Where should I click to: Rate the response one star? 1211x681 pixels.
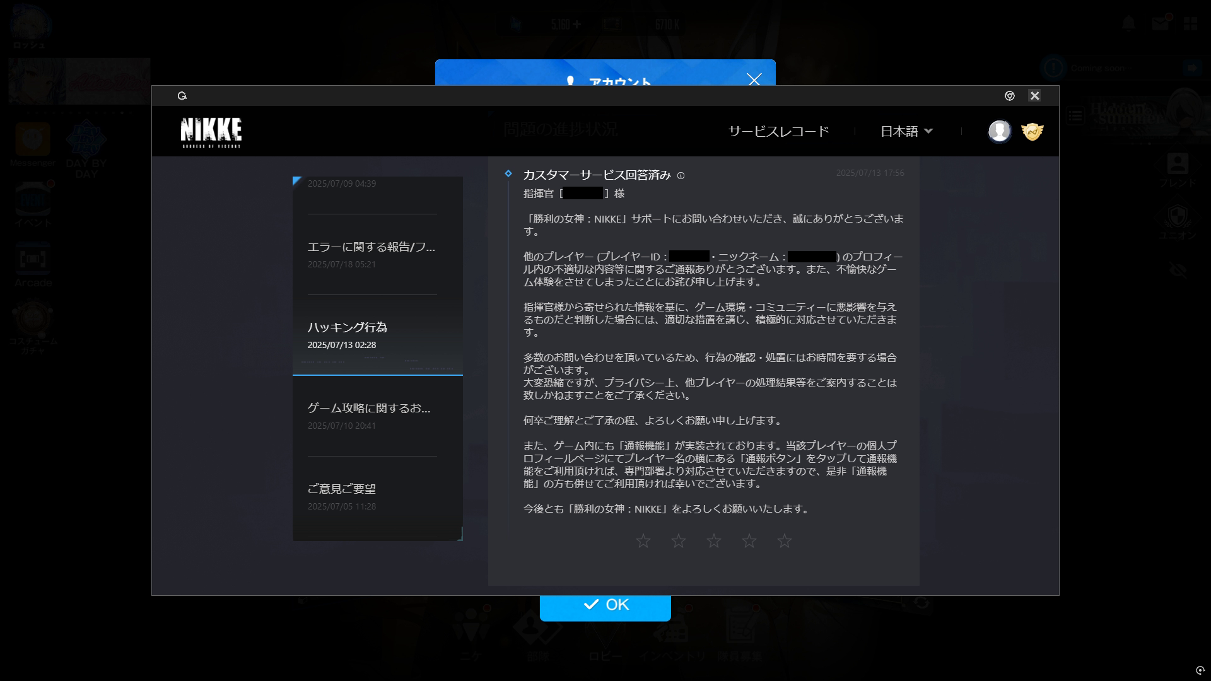643,541
